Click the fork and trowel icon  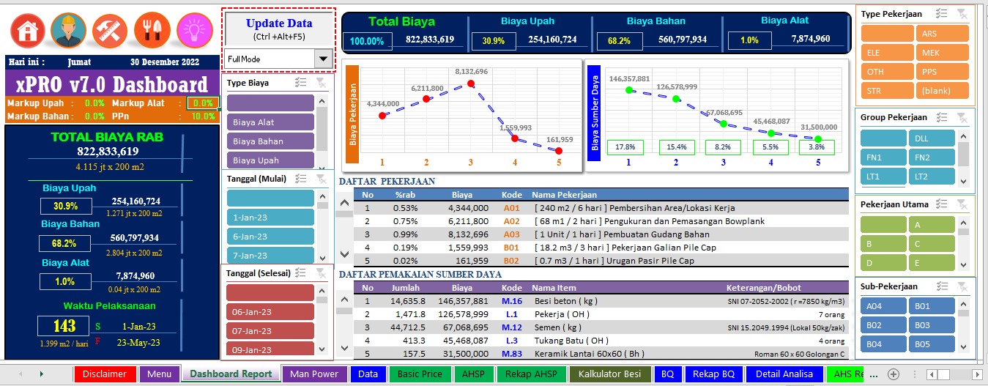point(153,30)
